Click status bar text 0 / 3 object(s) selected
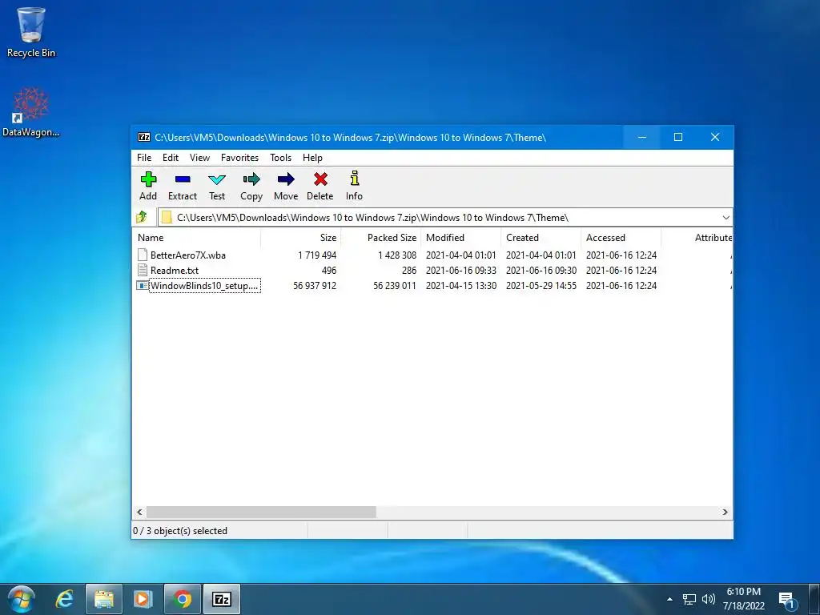Viewport: 820px width, 615px height. pos(180,531)
